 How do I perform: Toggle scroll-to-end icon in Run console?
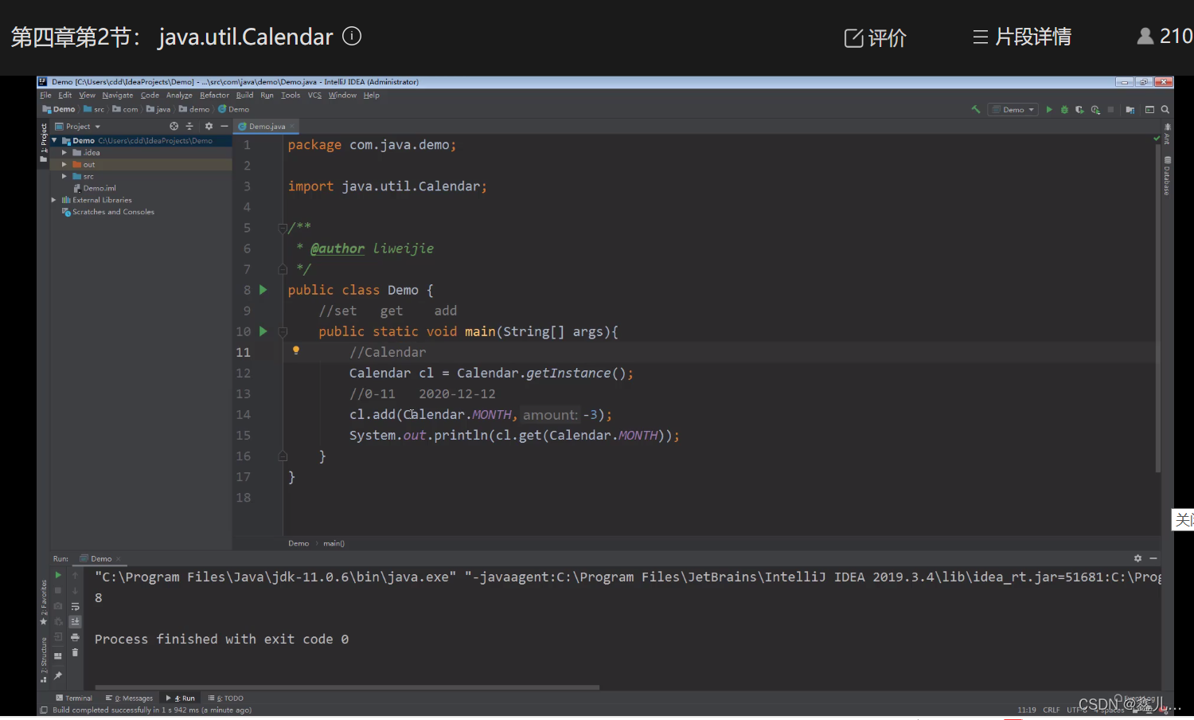[75, 621]
